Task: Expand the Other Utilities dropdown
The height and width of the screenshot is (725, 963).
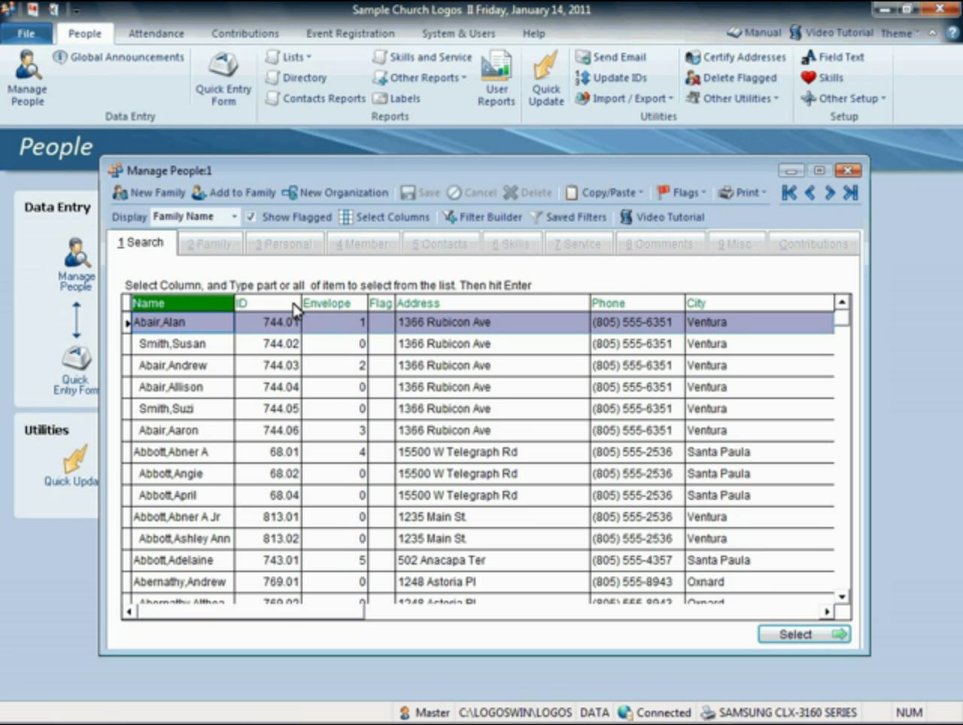Action: tap(732, 99)
